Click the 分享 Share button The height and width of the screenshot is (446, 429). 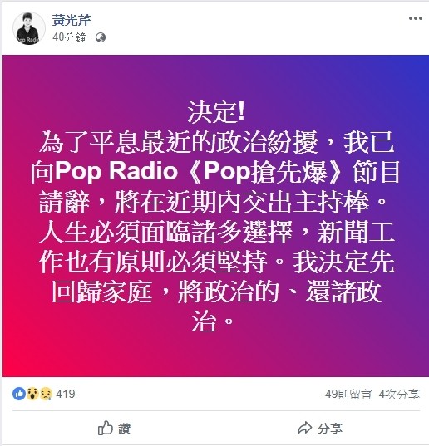[x=320, y=428]
